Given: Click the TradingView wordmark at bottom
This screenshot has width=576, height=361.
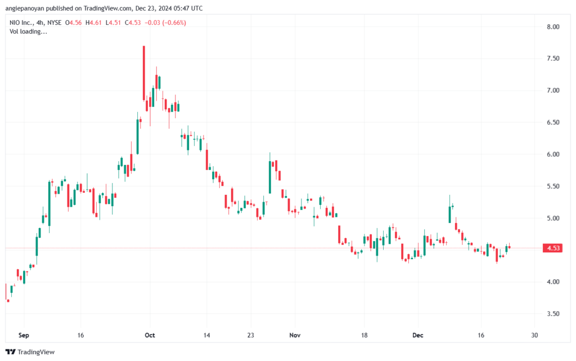Looking at the screenshot, I should [x=36, y=352].
